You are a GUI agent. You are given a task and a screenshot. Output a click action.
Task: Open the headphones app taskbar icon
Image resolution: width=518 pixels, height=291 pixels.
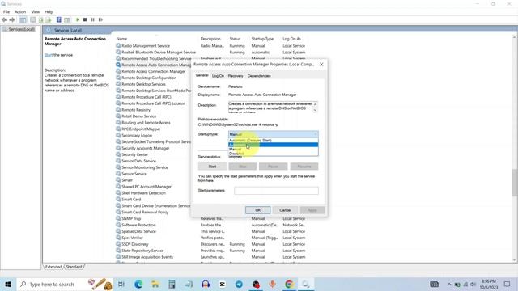pos(206,284)
